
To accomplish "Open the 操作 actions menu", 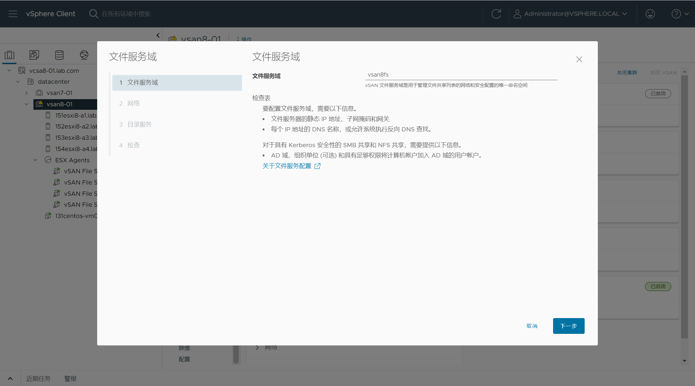I will point(245,39).
